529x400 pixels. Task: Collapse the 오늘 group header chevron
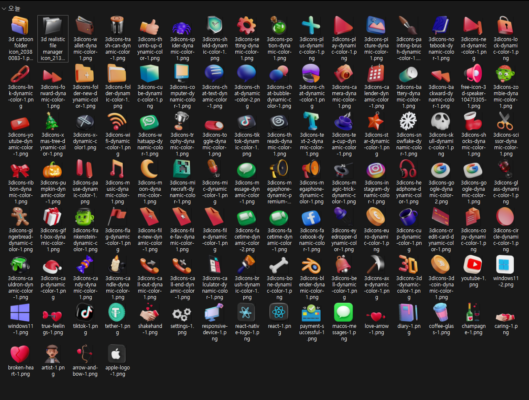pos(4,8)
